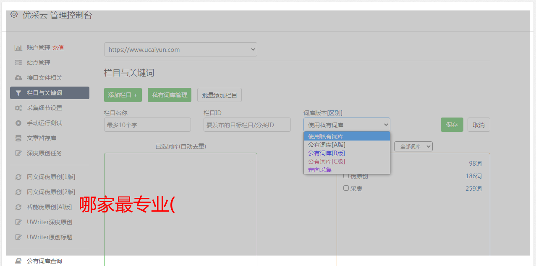This screenshot has height=266, width=536.
Task: Click the refresh icon for 智能伪原创[AI版]
Action: (18, 207)
